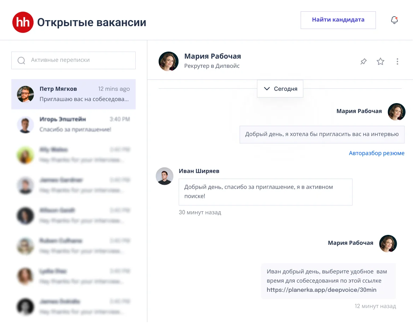Open the three-dot conversation options menu
The image size is (413, 325).
point(397,61)
